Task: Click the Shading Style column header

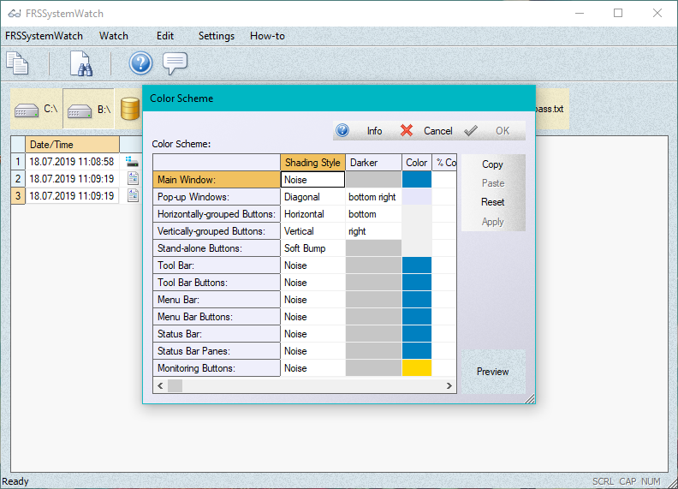Action: pos(312,162)
